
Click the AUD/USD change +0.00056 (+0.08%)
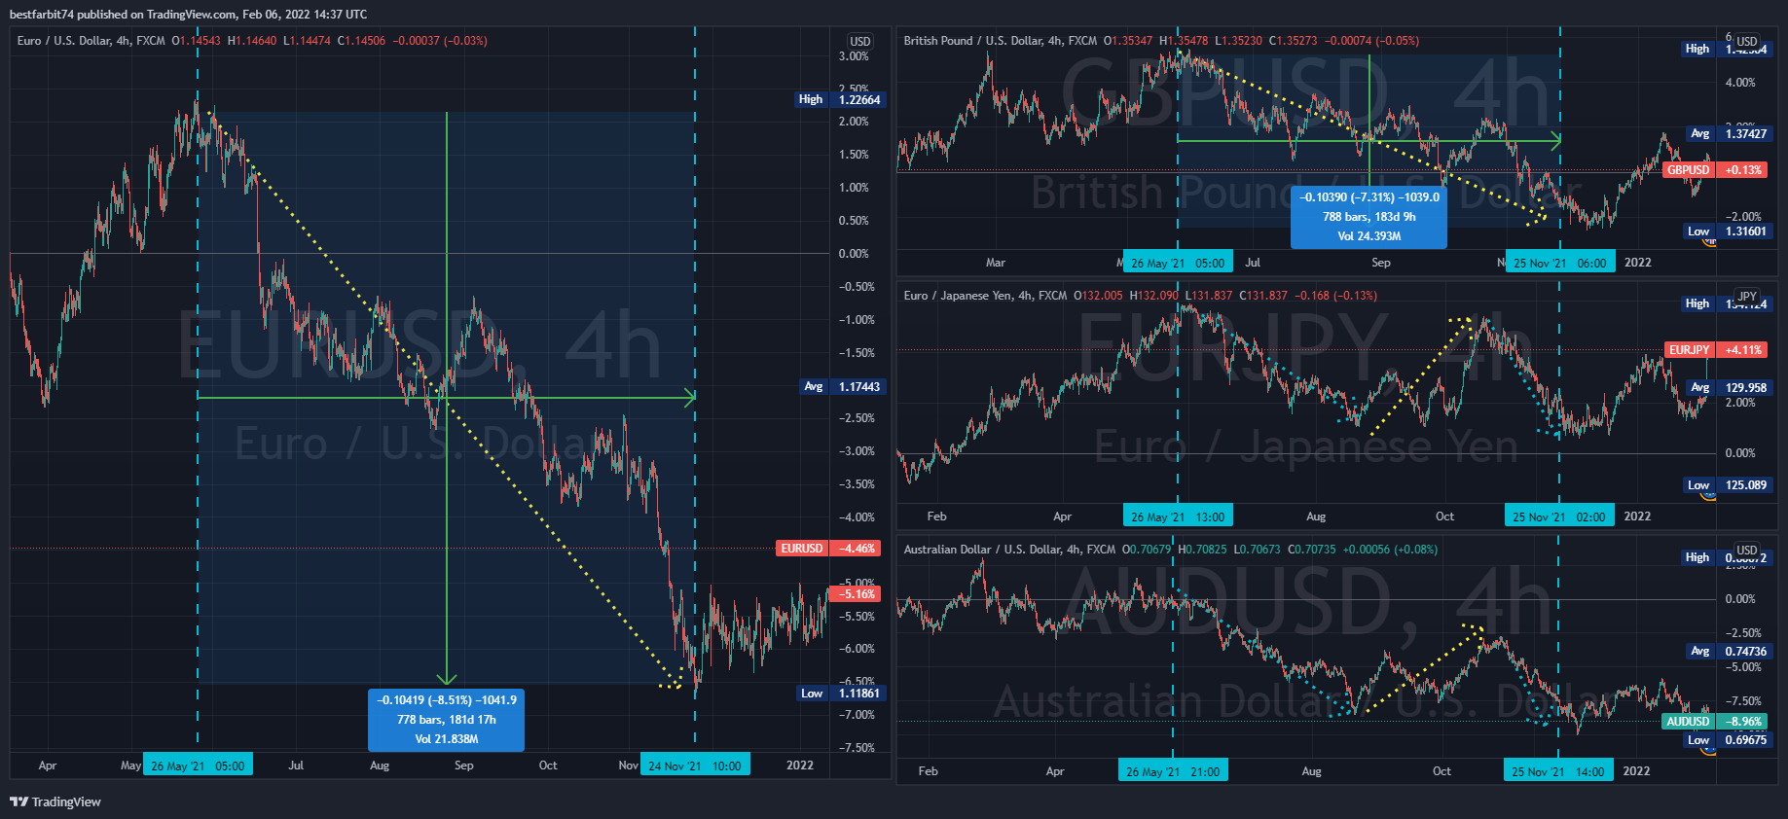(1390, 550)
